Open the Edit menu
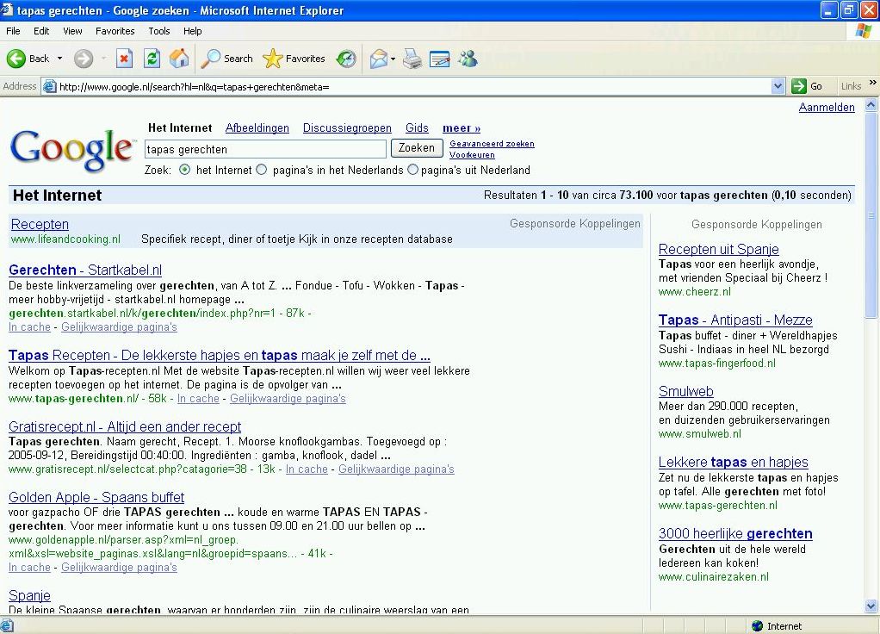 [x=41, y=31]
